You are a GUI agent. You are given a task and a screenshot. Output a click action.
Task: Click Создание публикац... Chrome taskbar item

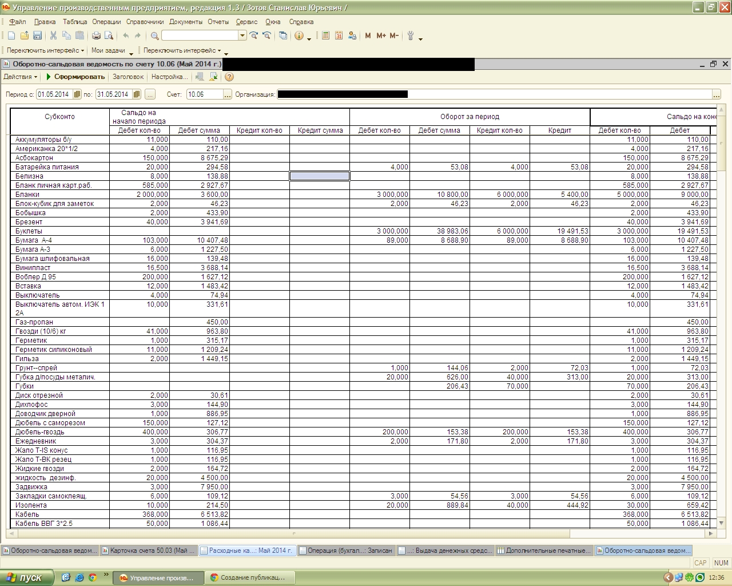click(x=251, y=578)
